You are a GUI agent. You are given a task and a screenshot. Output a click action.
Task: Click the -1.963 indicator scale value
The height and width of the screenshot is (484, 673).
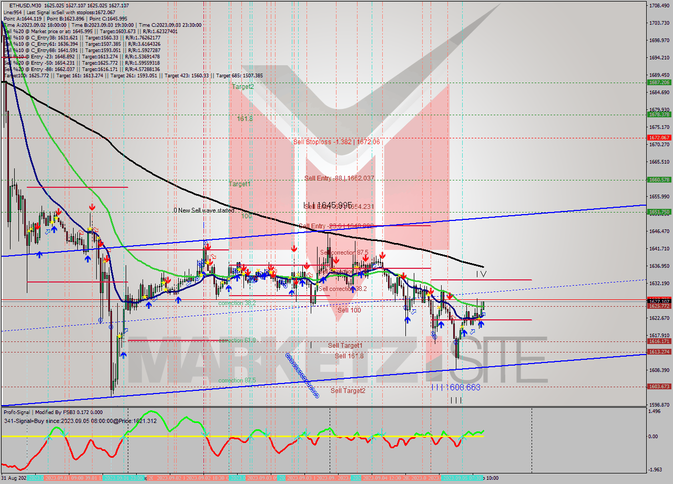[656, 469]
